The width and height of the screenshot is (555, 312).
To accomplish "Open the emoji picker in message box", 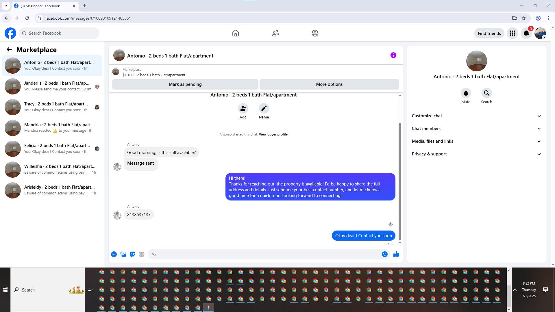I will 384,254.
